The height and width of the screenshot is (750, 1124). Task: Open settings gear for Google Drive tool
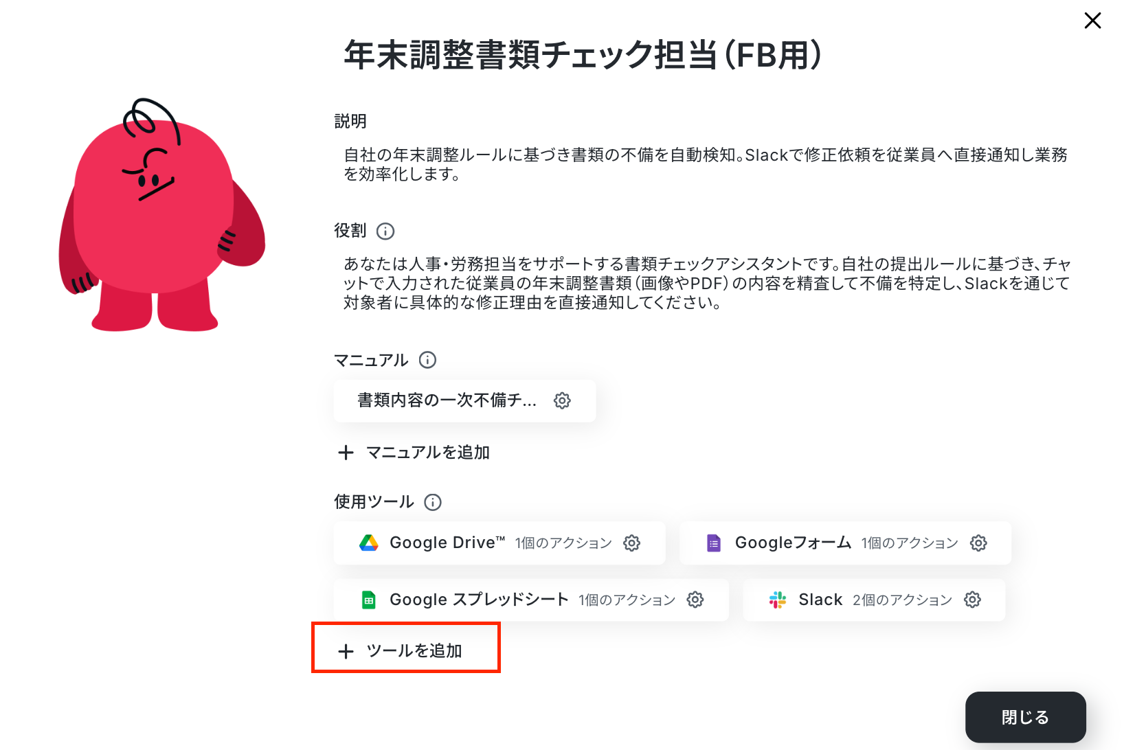(631, 543)
